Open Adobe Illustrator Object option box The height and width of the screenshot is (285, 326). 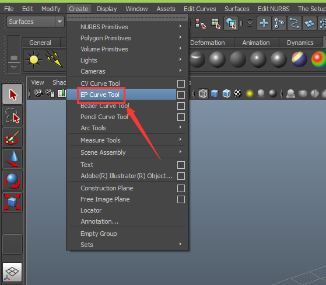click(x=181, y=176)
